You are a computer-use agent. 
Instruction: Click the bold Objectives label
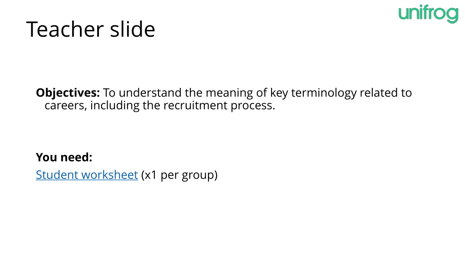coord(68,93)
